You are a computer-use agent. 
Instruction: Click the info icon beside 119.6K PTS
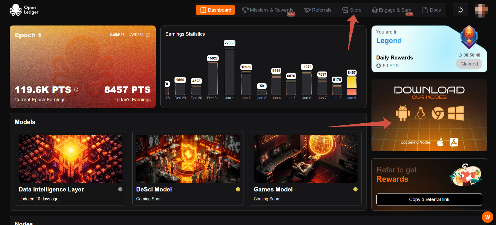pyautogui.click(x=76, y=90)
